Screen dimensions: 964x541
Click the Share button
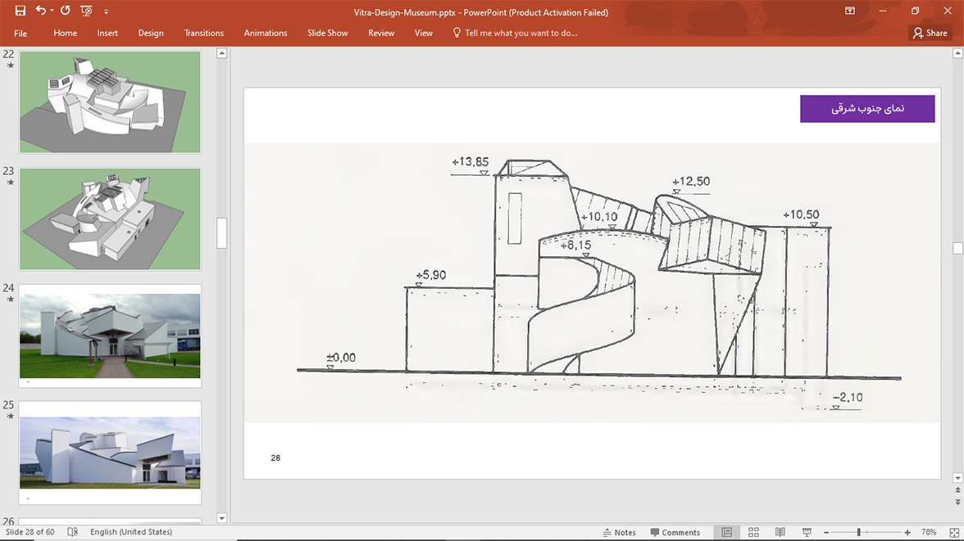pyautogui.click(x=930, y=34)
